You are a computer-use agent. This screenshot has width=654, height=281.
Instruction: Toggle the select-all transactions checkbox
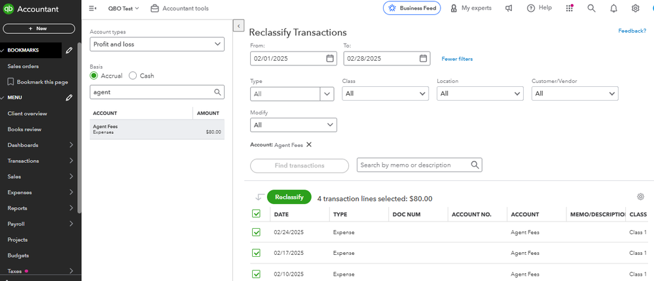click(x=256, y=214)
